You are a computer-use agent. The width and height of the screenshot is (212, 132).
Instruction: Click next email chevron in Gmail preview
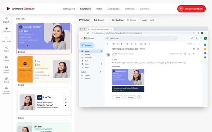[x=199, y=44]
